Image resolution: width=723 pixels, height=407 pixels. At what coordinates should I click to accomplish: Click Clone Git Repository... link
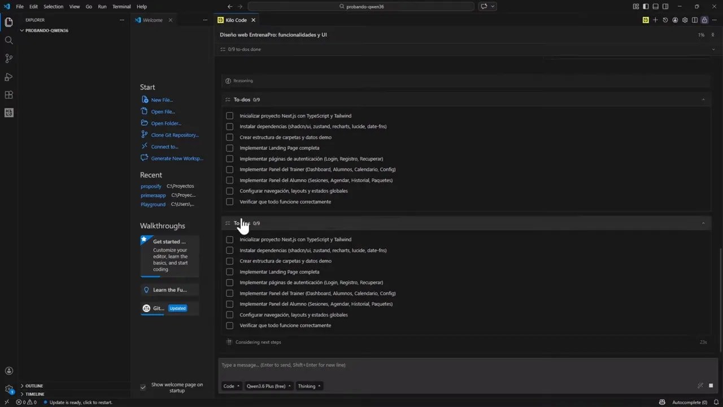tap(175, 135)
